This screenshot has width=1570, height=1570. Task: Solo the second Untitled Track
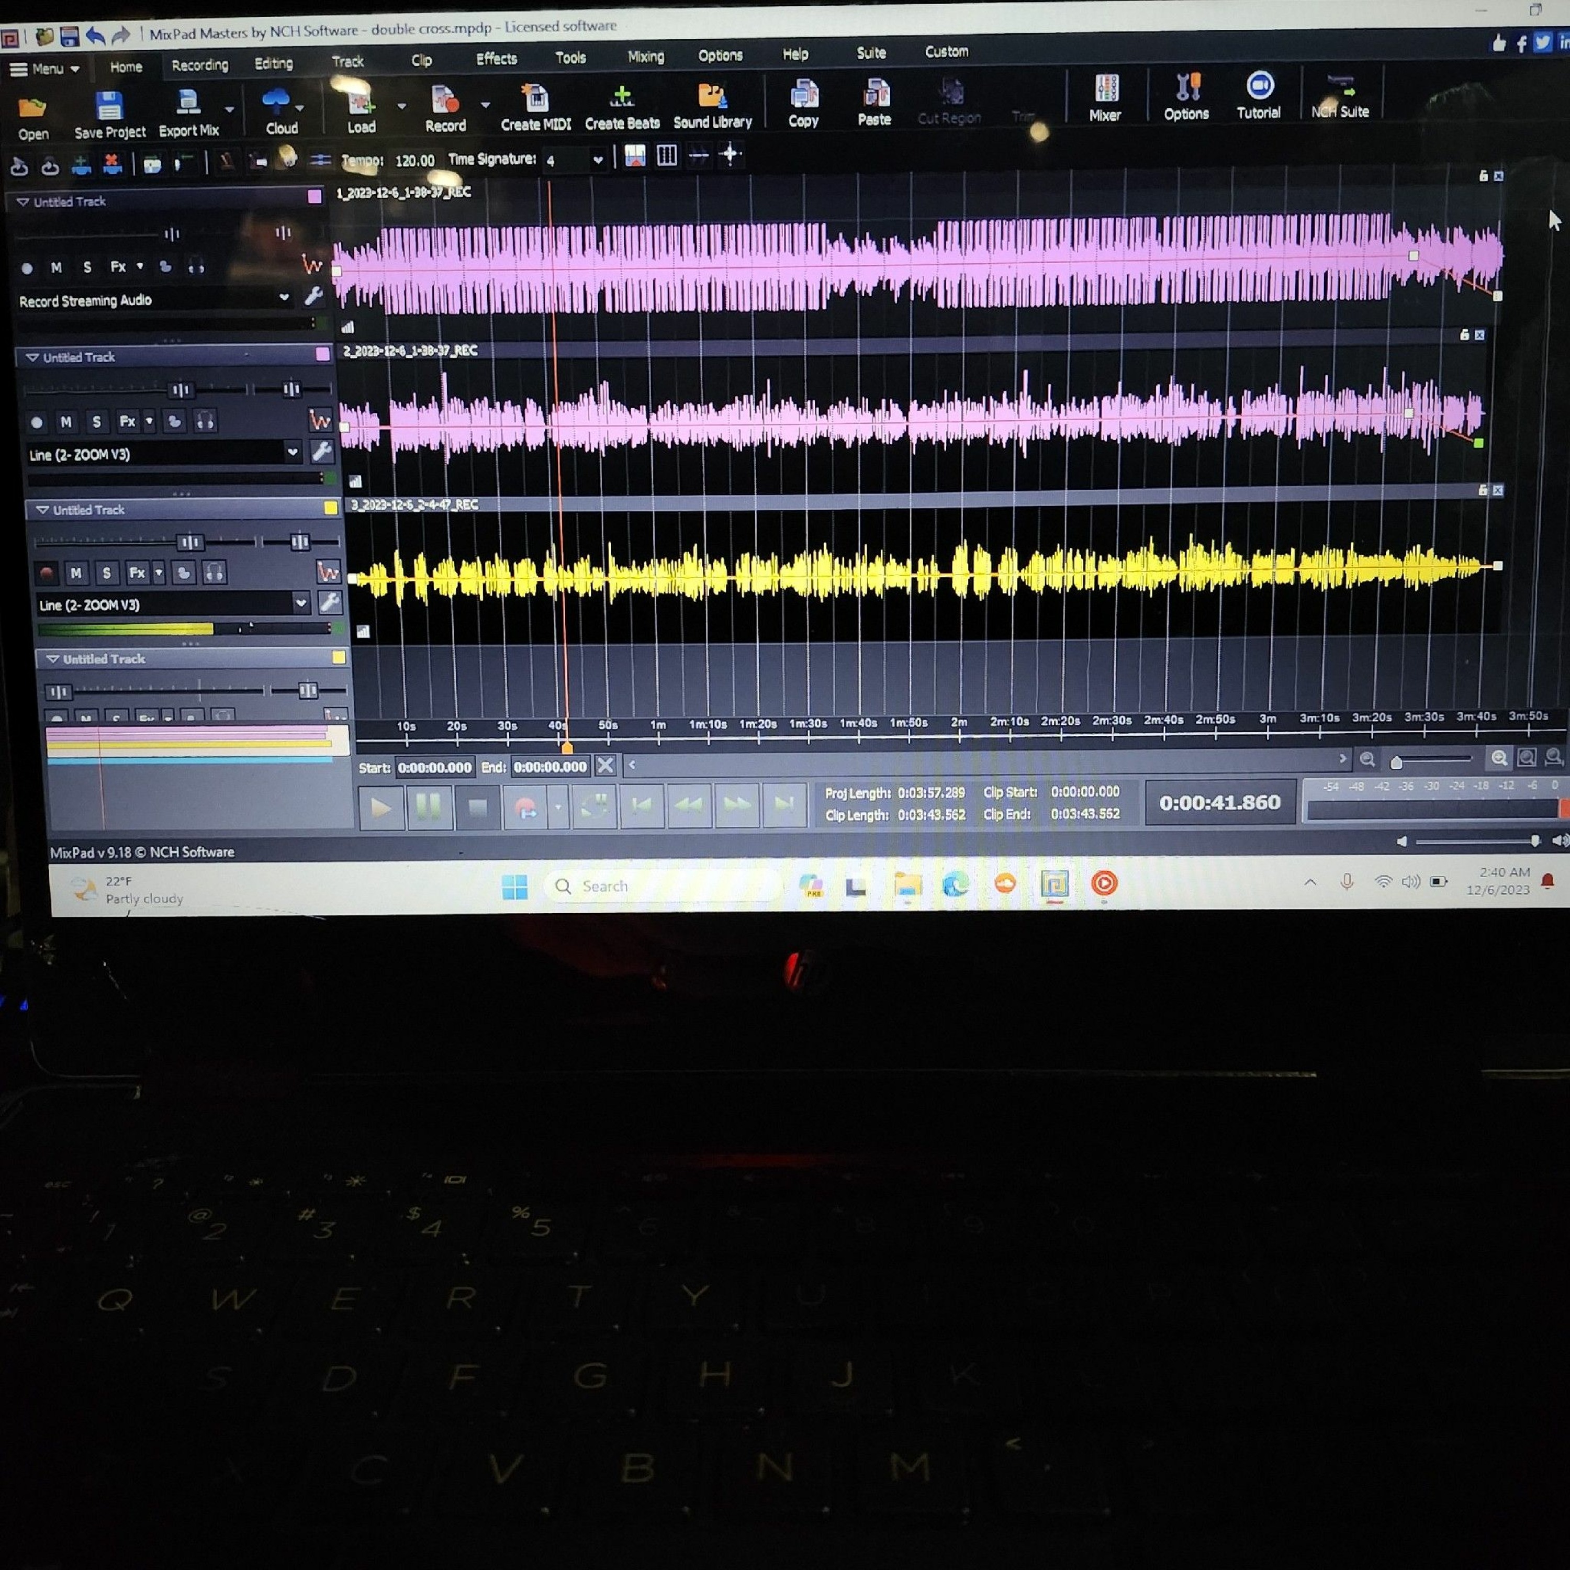[97, 421]
